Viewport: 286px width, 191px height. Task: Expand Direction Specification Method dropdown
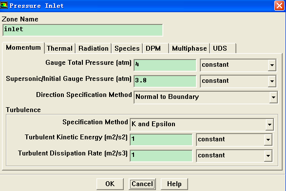pyautogui.click(x=206, y=97)
